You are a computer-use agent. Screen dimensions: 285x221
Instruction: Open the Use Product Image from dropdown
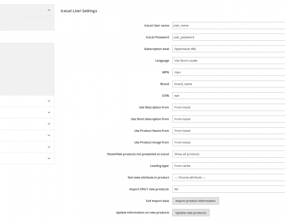pos(229,143)
